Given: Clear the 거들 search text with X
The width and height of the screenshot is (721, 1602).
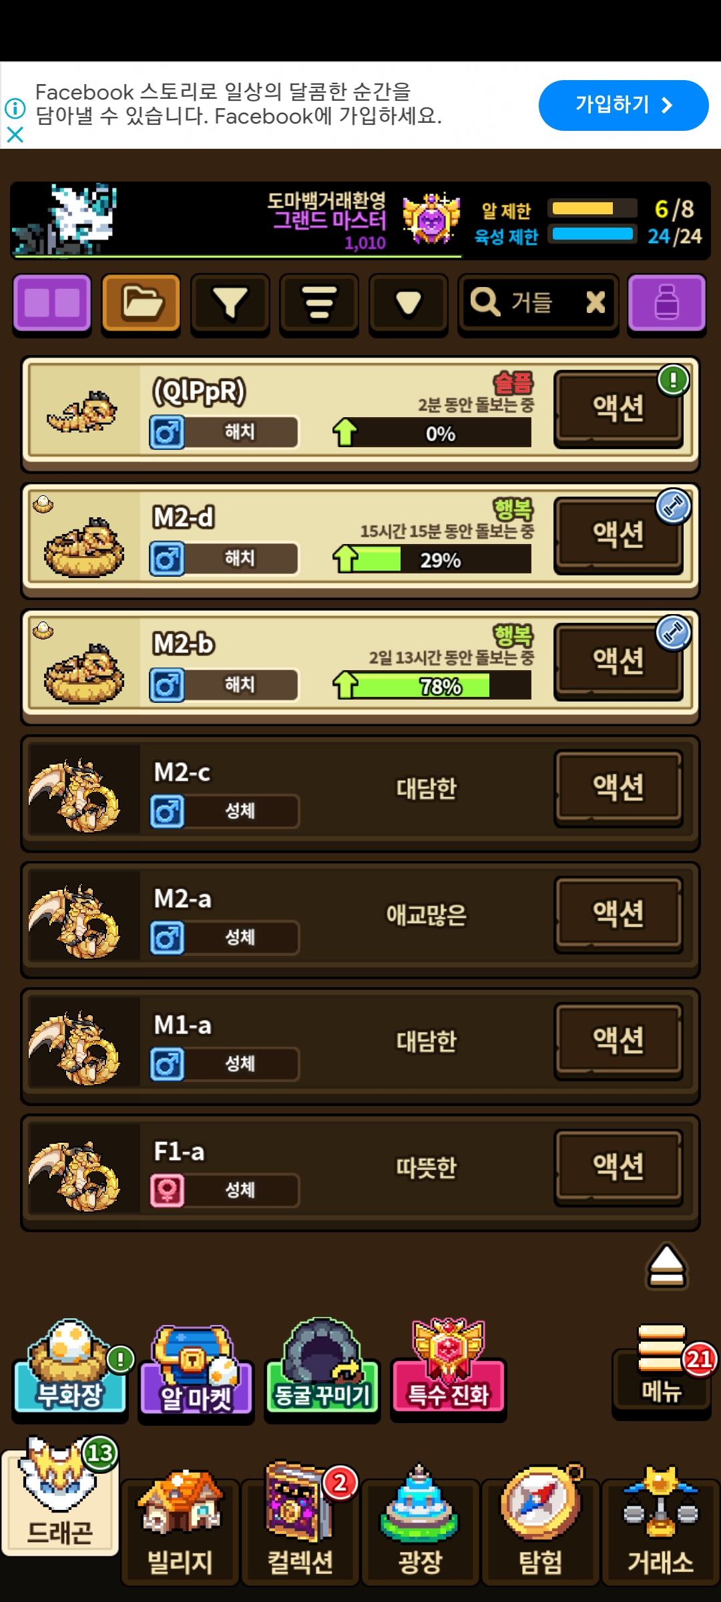Looking at the screenshot, I should [595, 302].
